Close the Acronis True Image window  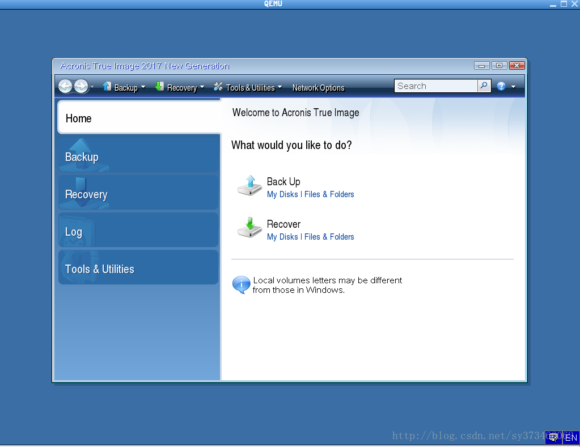click(517, 66)
